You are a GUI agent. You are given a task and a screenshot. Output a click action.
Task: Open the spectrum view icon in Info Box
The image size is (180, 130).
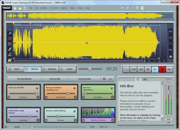coord(145,79)
